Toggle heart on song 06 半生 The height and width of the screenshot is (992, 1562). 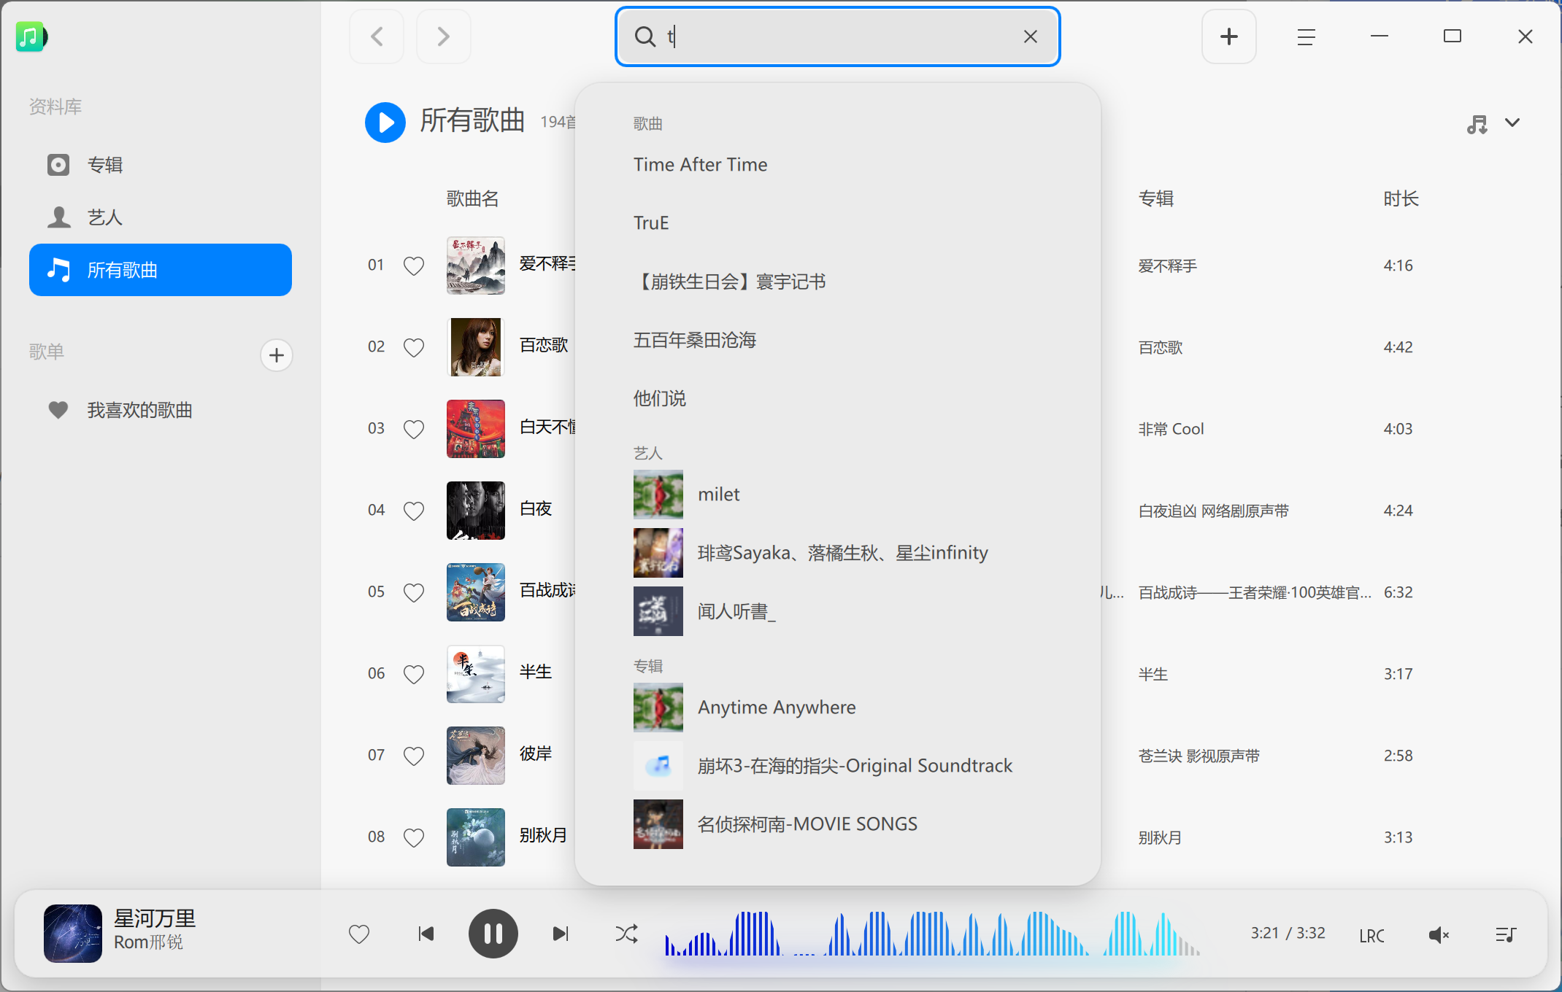coord(414,674)
